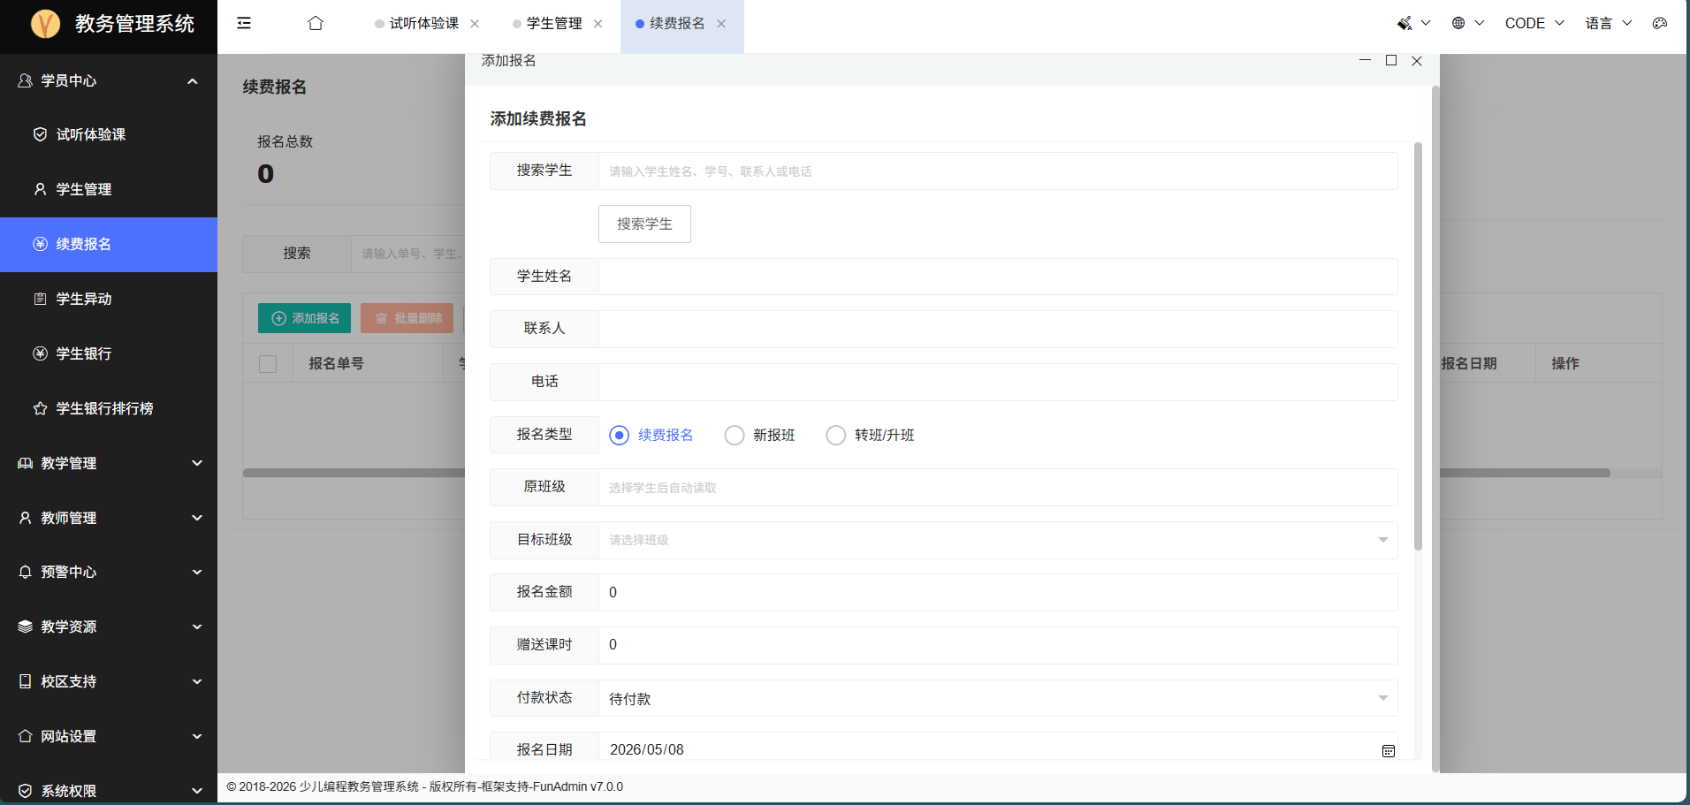Viewport: 1690px width, 805px height.
Task: Click the clear-cache broom icon in header
Action: click(1405, 24)
